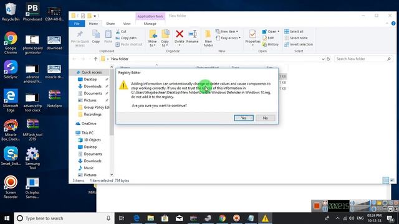
Task: Open Google Chrome desktop shortcut
Action: pyautogui.click(x=11, y=43)
